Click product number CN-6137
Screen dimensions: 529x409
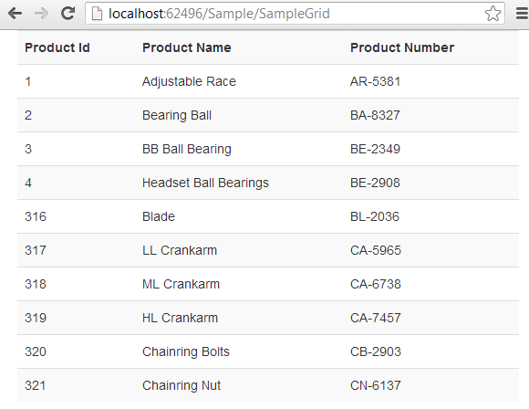pyautogui.click(x=376, y=385)
